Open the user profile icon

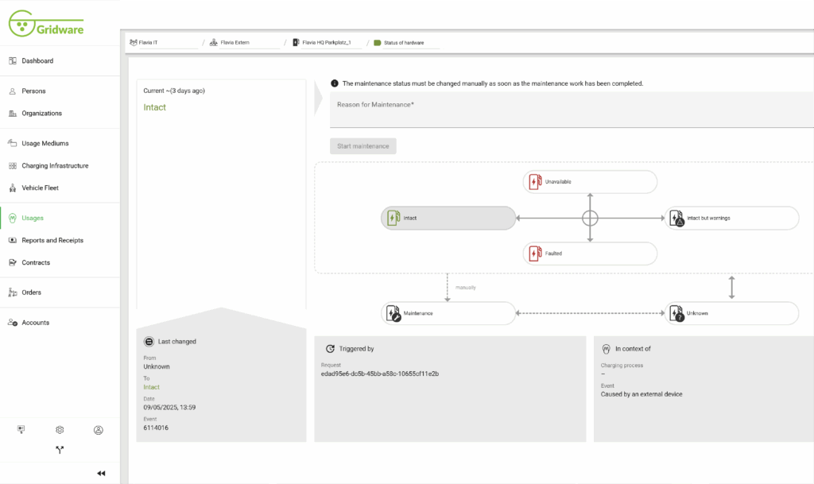coord(98,430)
